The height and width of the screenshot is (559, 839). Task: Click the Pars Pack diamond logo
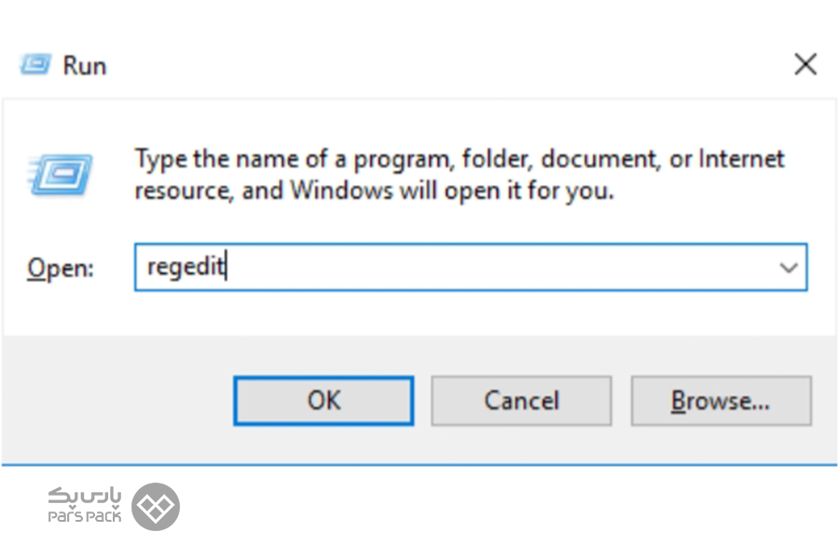[x=156, y=507]
